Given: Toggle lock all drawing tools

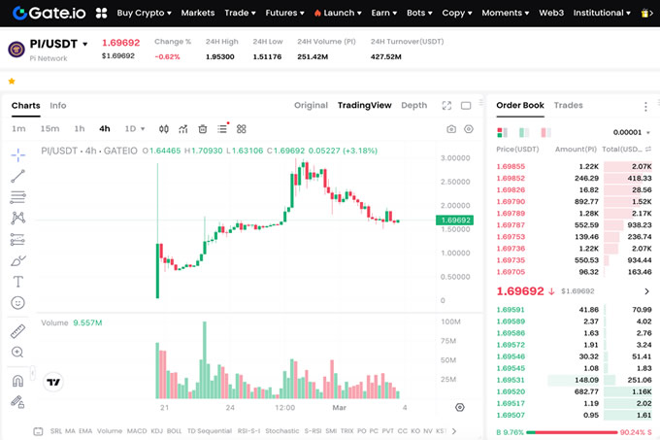Looking at the screenshot, I should [x=17, y=402].
